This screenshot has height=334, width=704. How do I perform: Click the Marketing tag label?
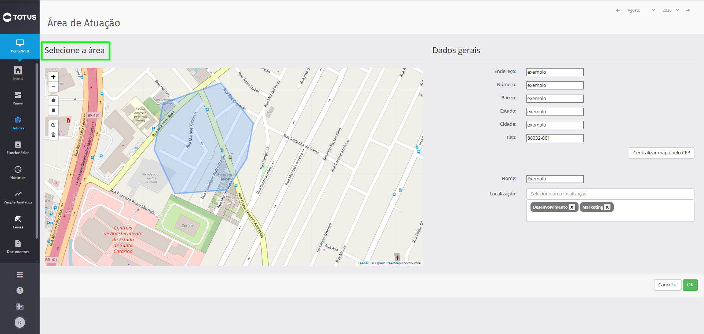(592, 207)
